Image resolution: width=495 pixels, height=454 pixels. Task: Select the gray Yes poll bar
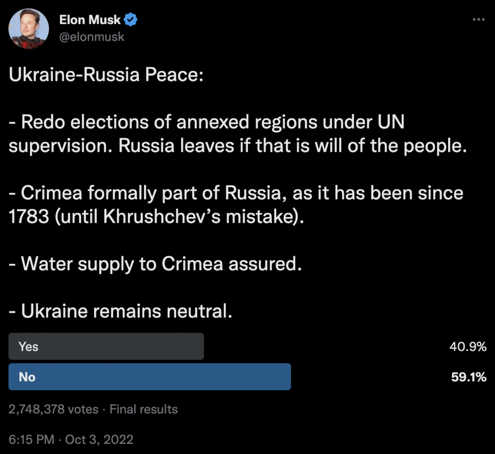[106, 346]
